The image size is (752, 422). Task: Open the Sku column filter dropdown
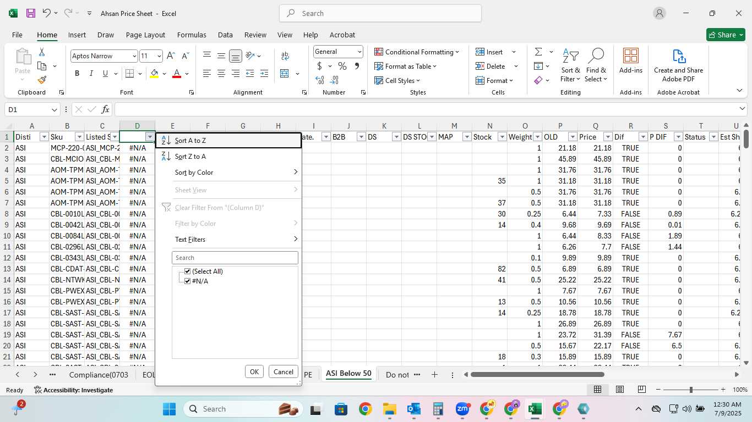[79, 137]
